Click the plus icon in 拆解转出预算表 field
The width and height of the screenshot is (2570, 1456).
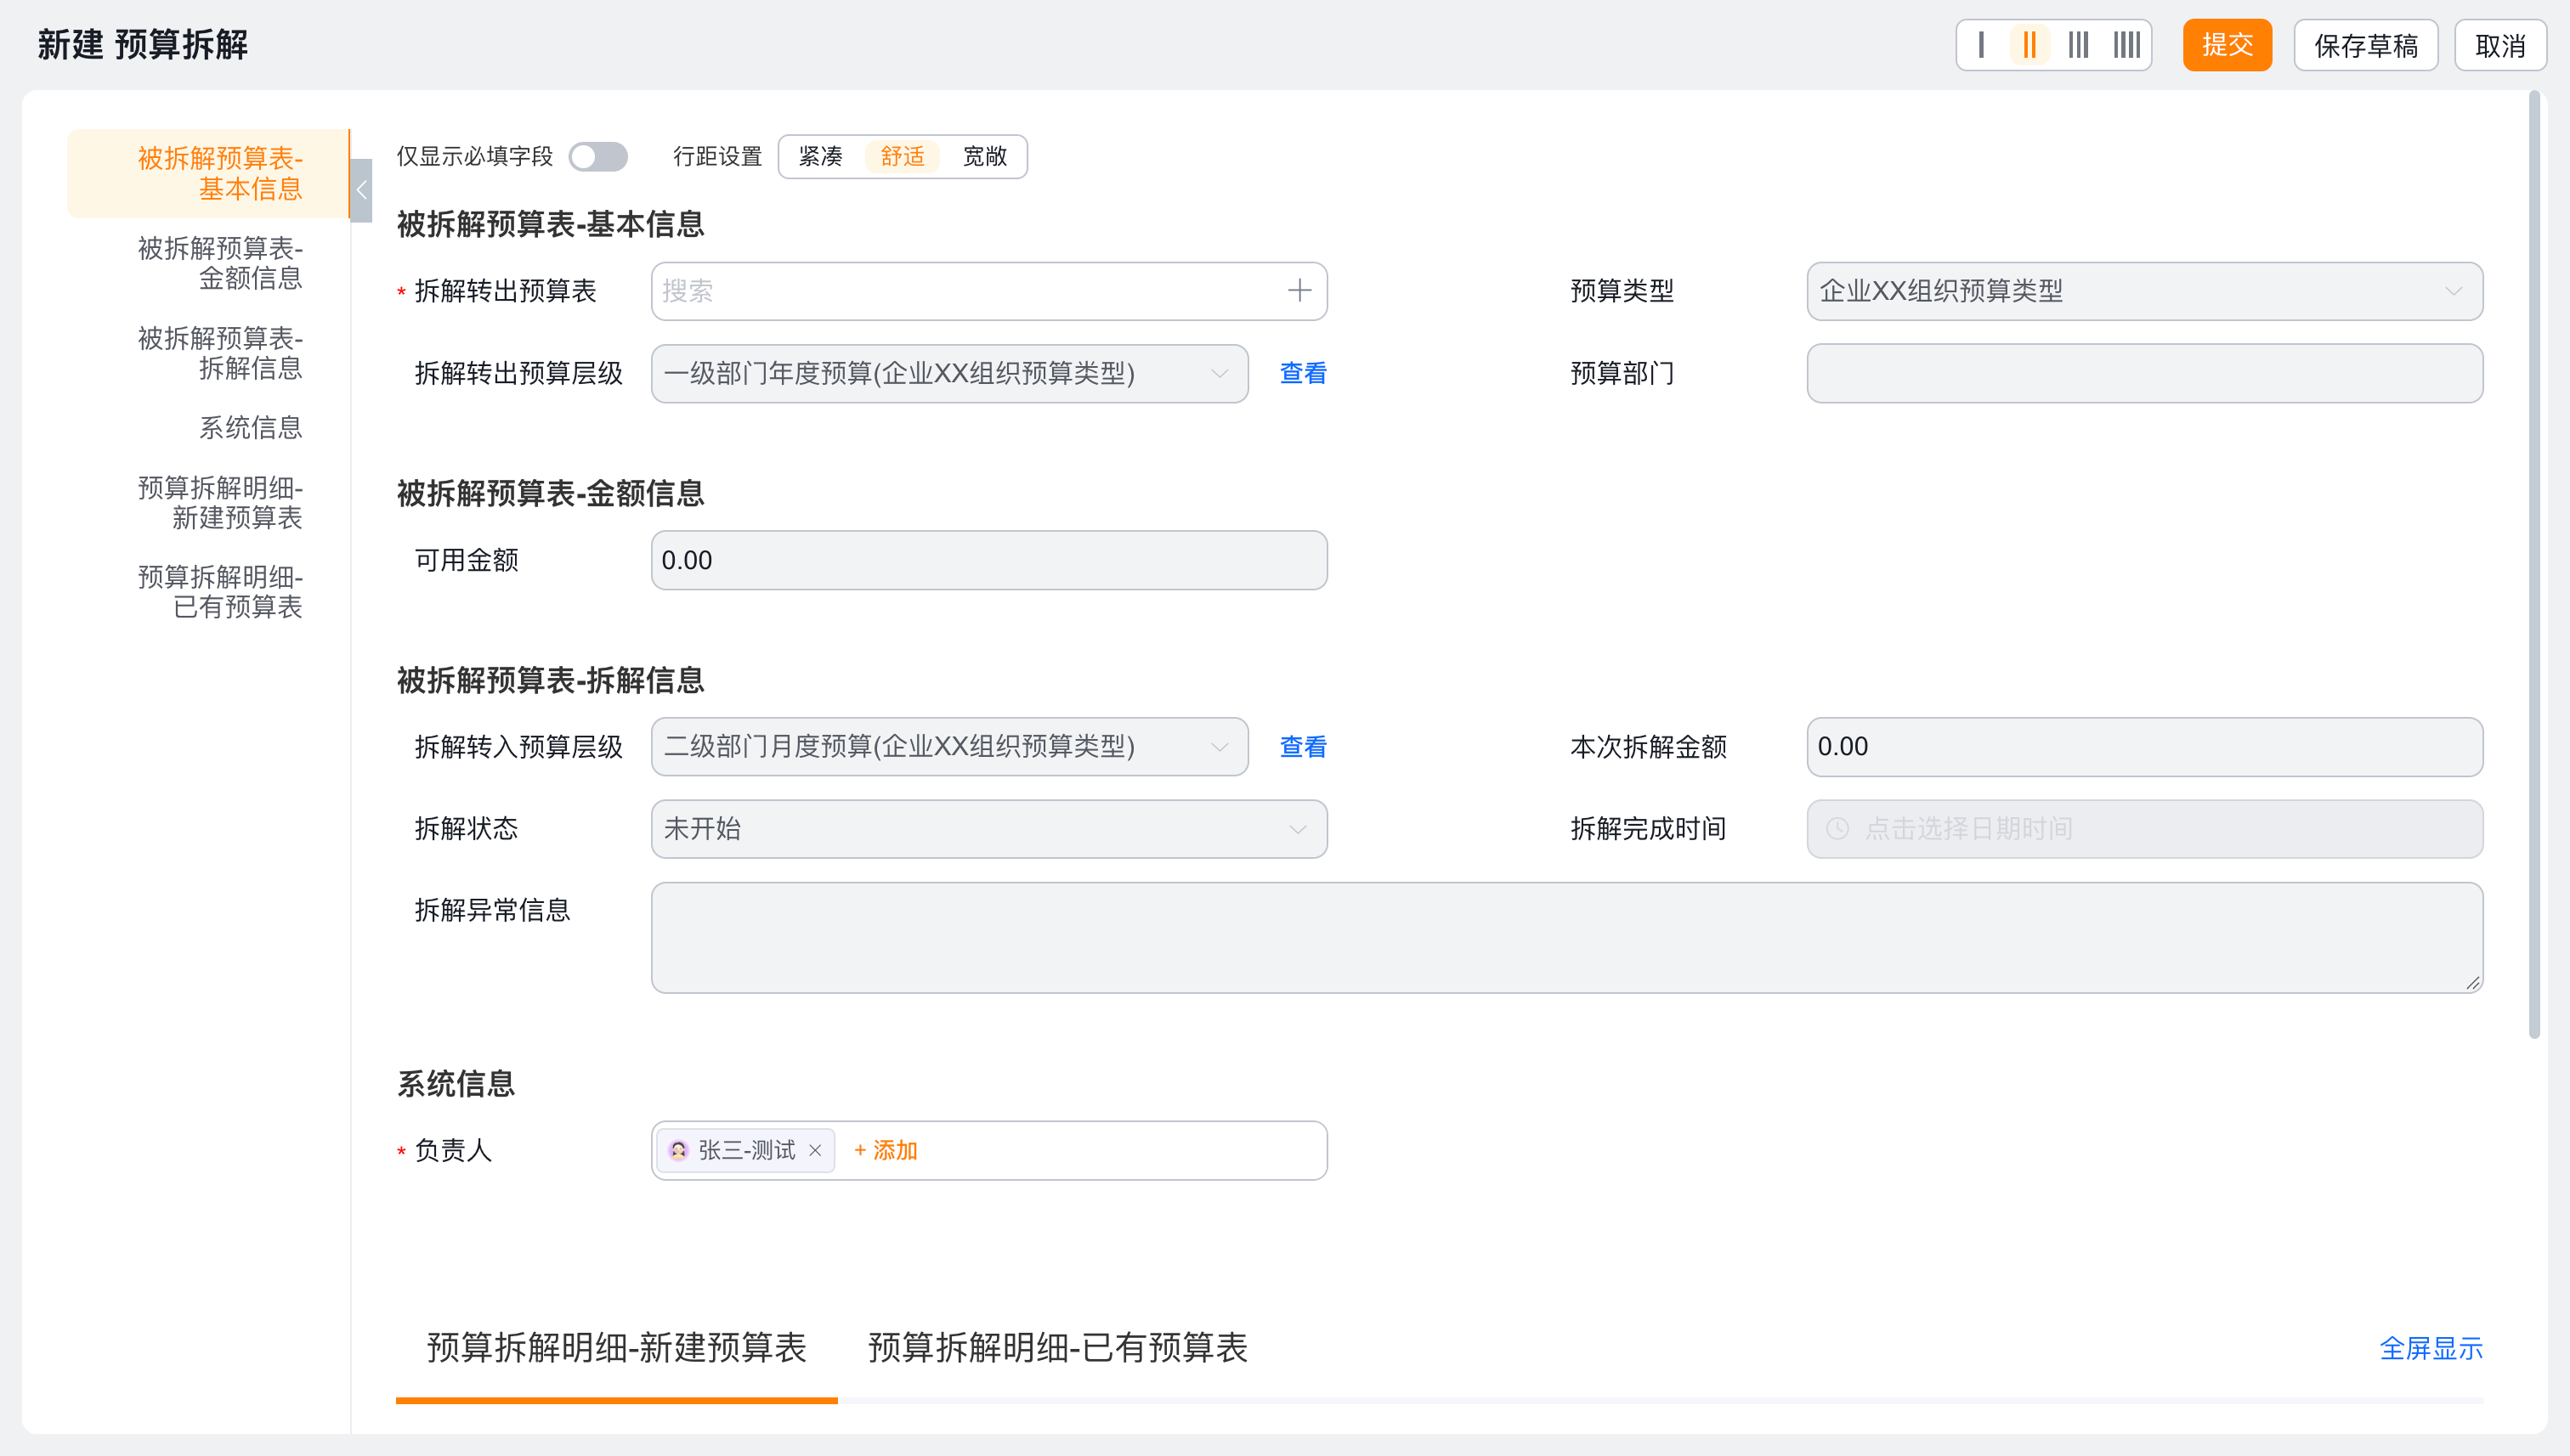[1299, 291]
